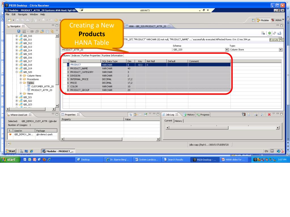290x217 pixels.
Task: Collapse the Tables folder
Action: coord(21,83)
